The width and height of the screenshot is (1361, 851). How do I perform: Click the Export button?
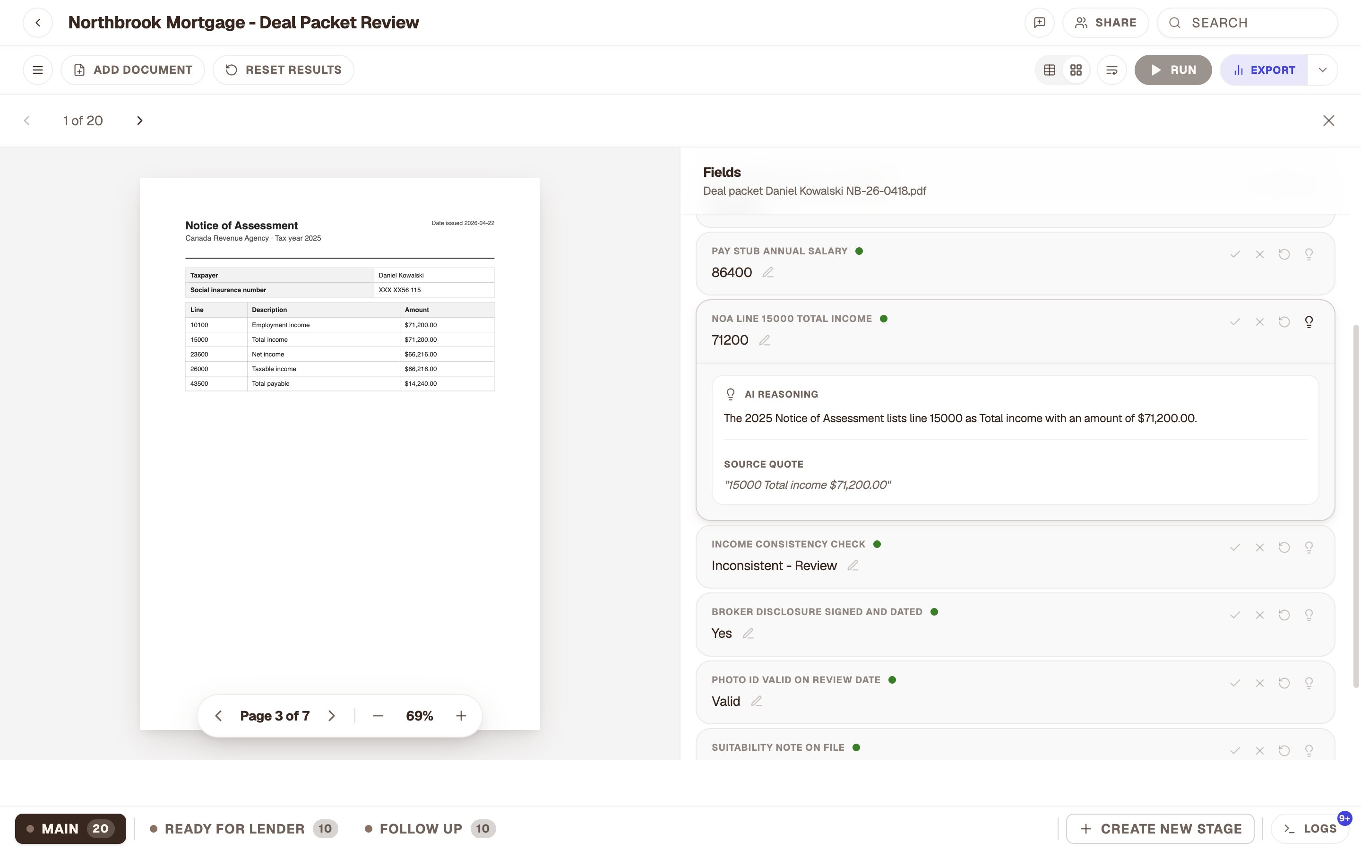click(1264, 70)
